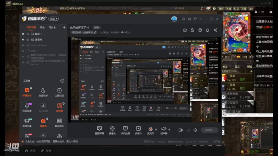
Task: Add a 多媒体 media source
Action: coord(138,130)
